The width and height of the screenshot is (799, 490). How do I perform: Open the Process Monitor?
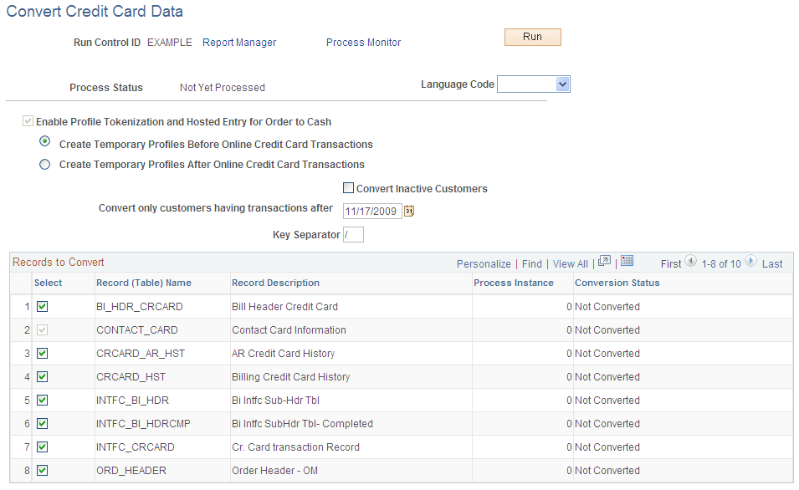tap(363, 42)
